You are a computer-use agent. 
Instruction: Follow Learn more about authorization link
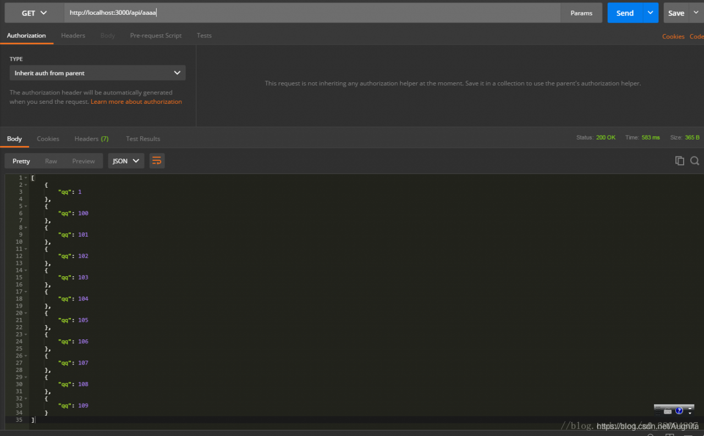pos(136,102)
